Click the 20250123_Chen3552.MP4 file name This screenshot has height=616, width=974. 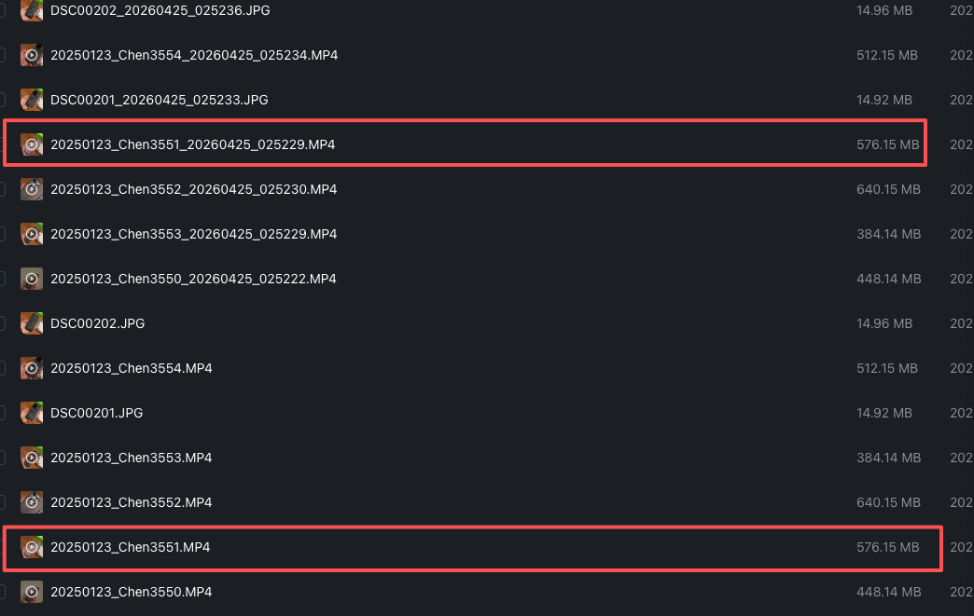tap(131, 502)
